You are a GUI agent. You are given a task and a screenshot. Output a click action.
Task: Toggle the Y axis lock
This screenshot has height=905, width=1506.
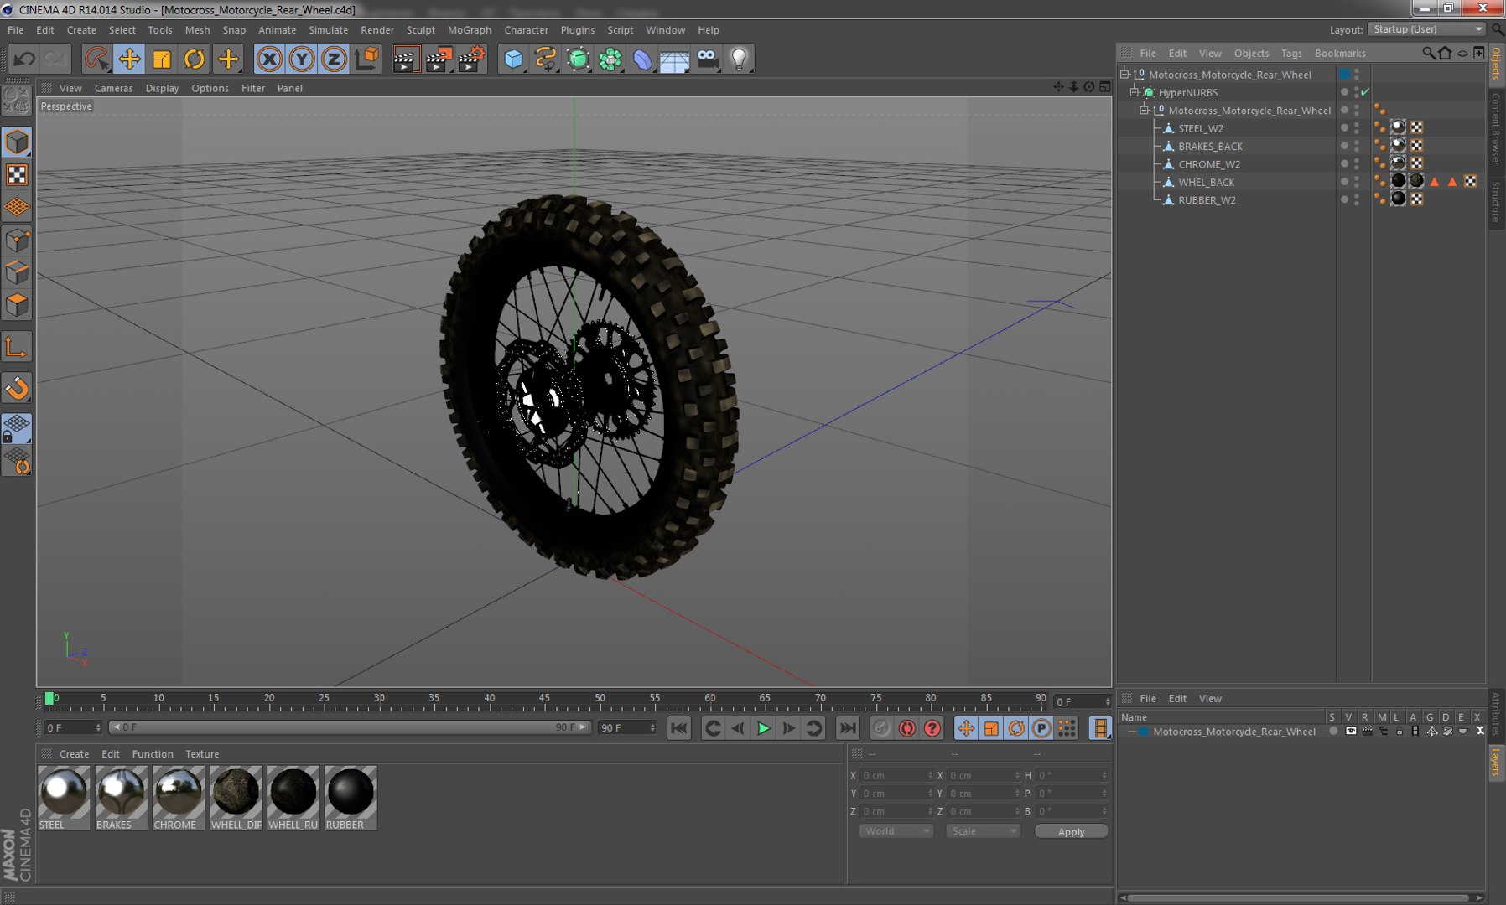coord(302,59)
